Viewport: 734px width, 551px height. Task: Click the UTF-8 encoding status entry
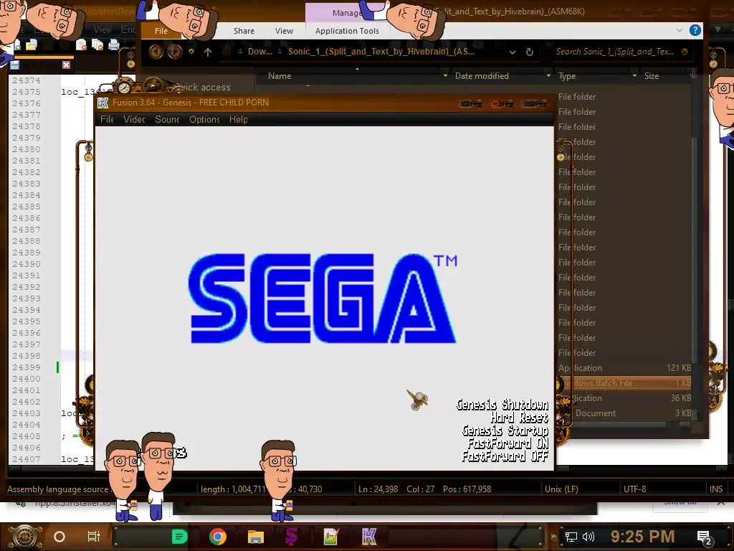point(634,489)
